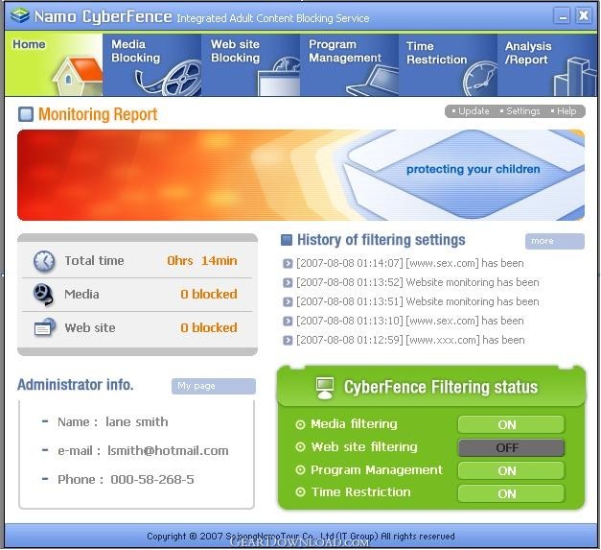Click the Total time clock icon
601x550 pixels.
[x=44, y=261]
